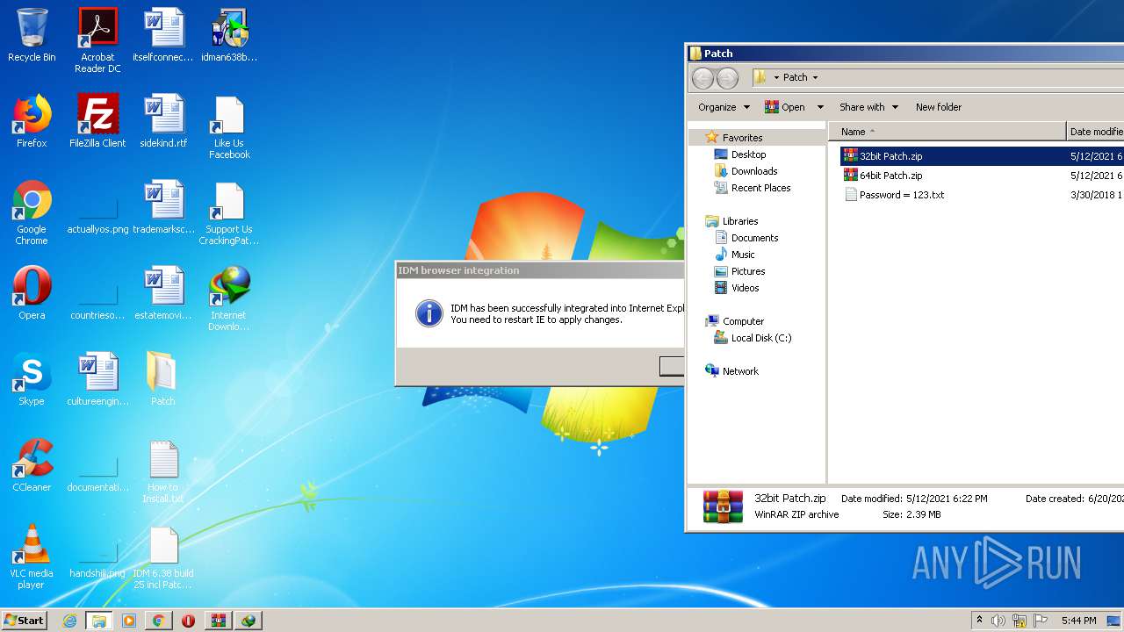Select sidekind.rtf document on desktop
Screen dimensions: 1124x632
(x=163, y=122)
